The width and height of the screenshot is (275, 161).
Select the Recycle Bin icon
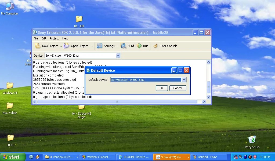pos(252,142)
